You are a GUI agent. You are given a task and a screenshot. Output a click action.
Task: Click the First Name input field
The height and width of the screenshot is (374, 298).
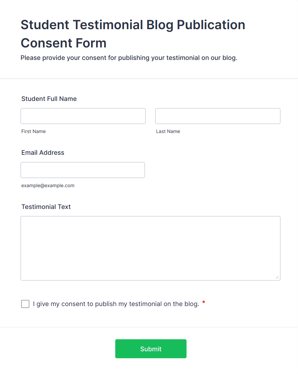click(83, 116)
